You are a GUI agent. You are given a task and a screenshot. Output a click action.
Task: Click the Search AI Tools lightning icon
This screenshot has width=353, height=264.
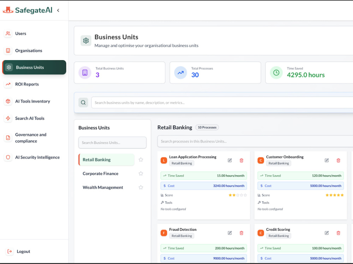tap(8, 118)
